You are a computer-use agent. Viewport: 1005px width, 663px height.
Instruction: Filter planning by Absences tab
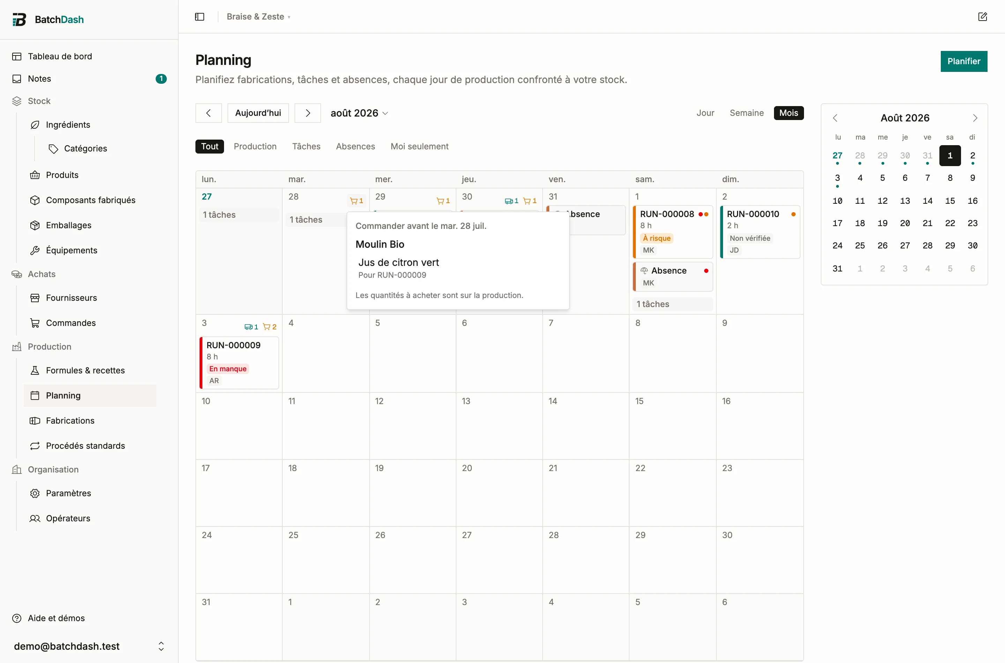coord(355,146)
